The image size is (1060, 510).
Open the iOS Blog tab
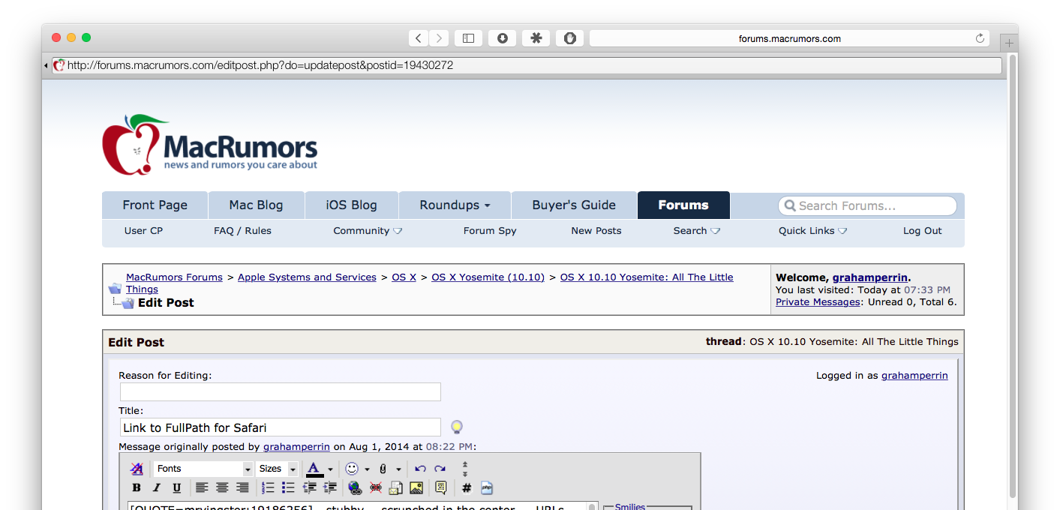(351, 205)
